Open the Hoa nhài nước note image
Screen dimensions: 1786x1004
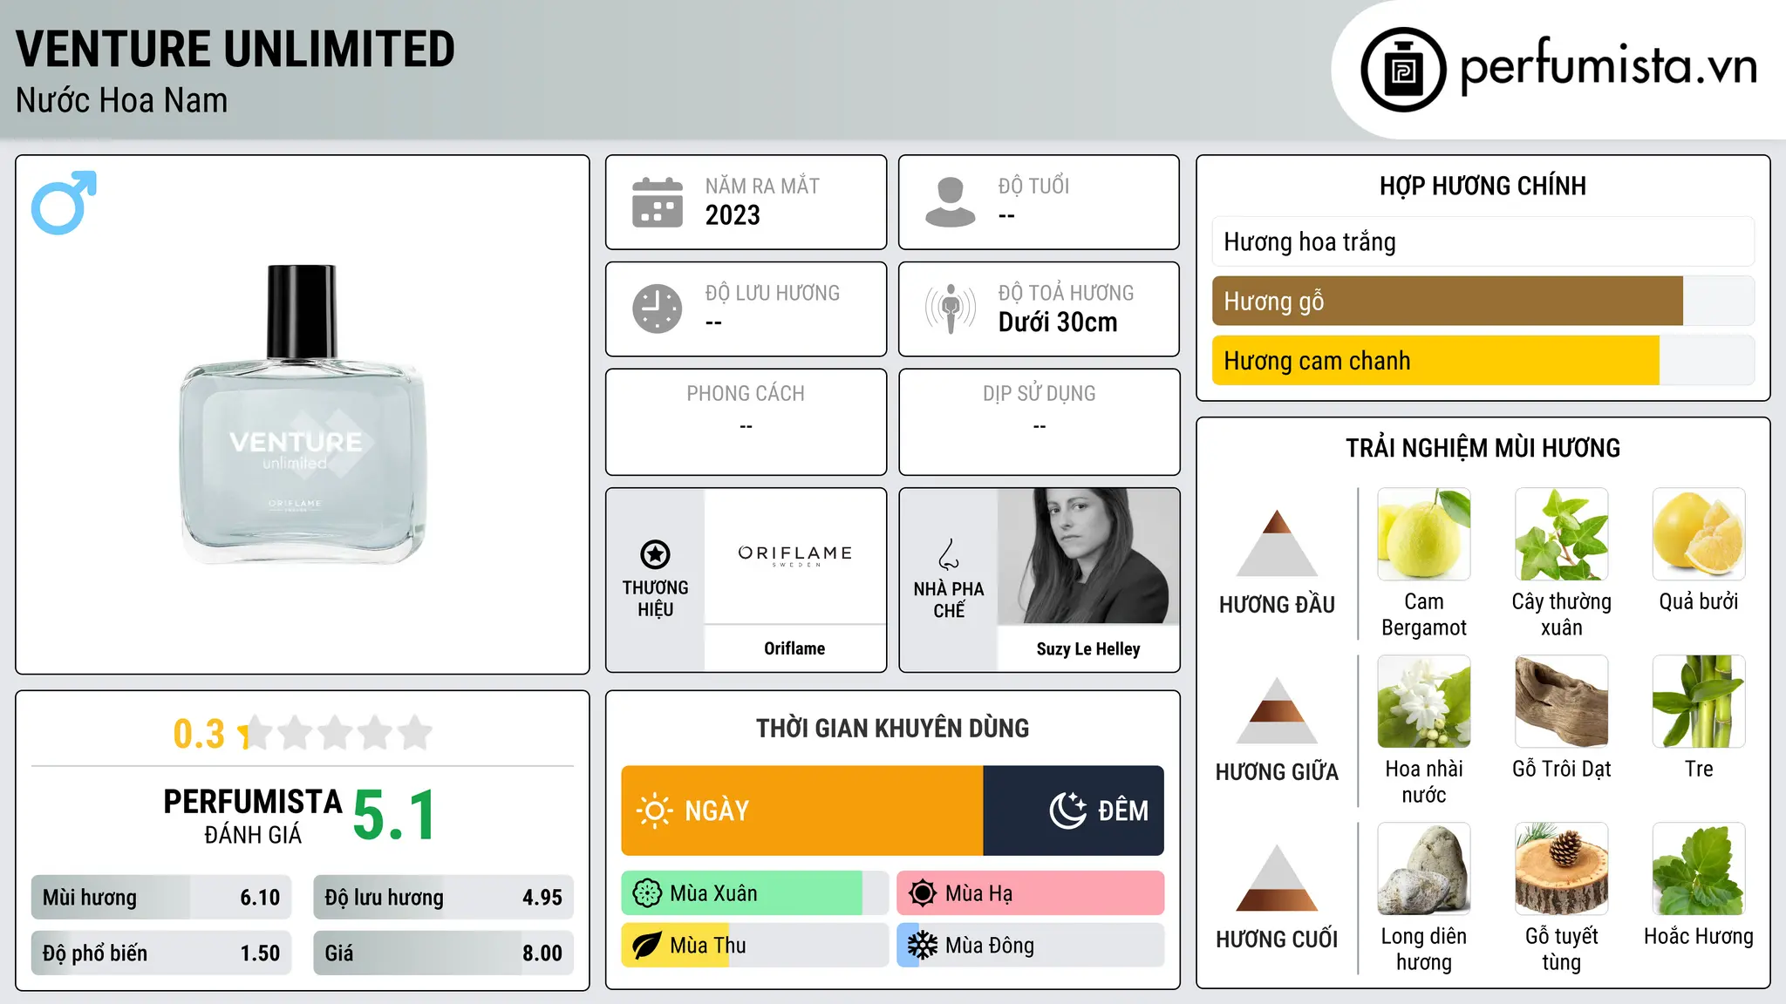click(1424, 702)
